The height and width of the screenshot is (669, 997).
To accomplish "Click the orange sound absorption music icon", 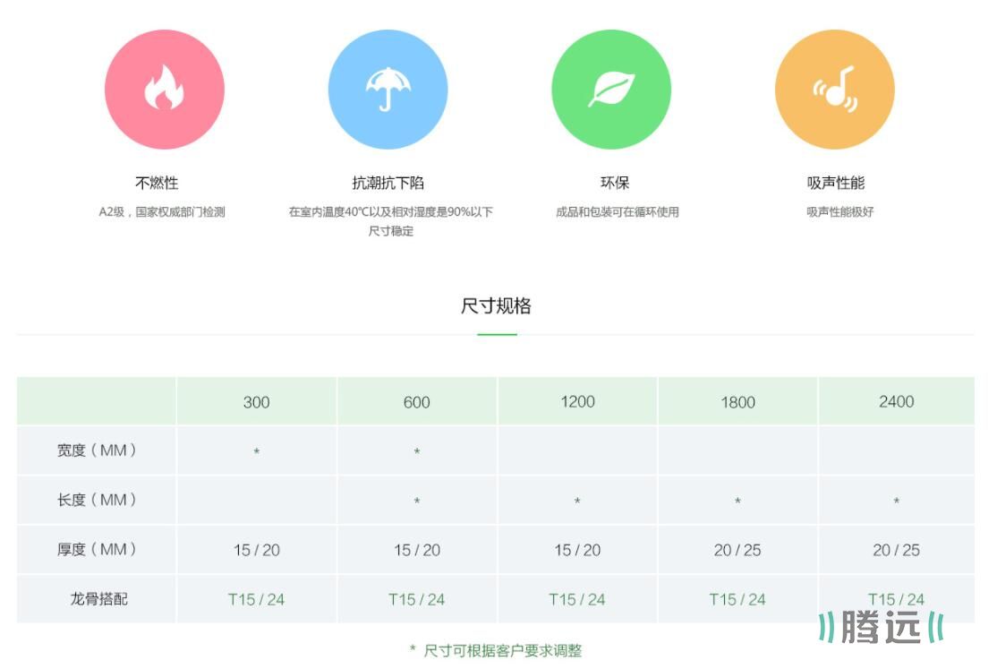I will click(834, 90).
